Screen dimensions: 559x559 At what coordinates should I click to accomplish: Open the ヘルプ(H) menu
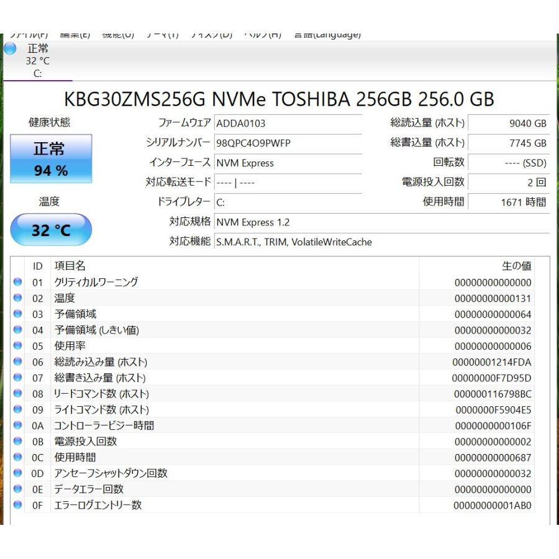tap(263, 35)
